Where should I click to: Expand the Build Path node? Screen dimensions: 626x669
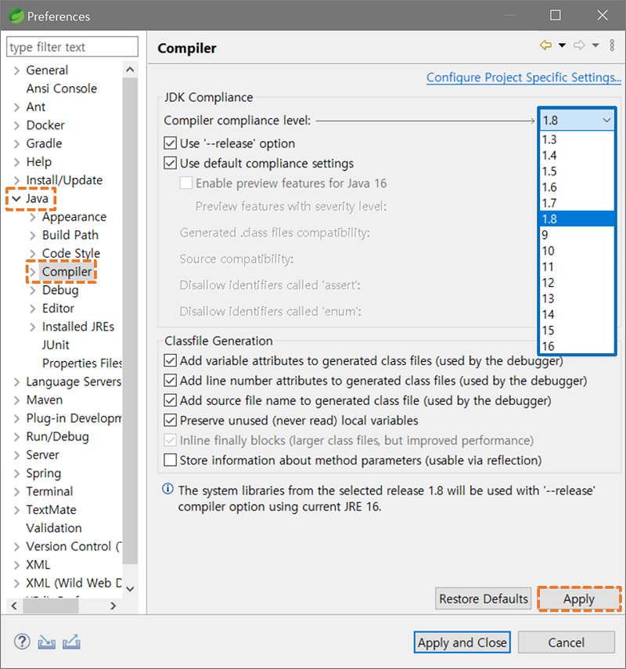click(32, 235)
